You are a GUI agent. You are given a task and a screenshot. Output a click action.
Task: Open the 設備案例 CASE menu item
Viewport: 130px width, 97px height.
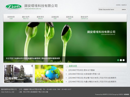point(55,18)
